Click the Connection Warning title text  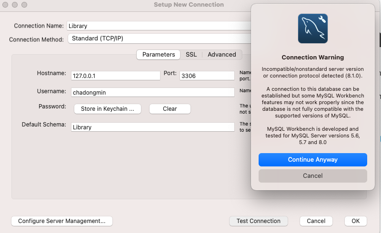[x=313, y=57]
